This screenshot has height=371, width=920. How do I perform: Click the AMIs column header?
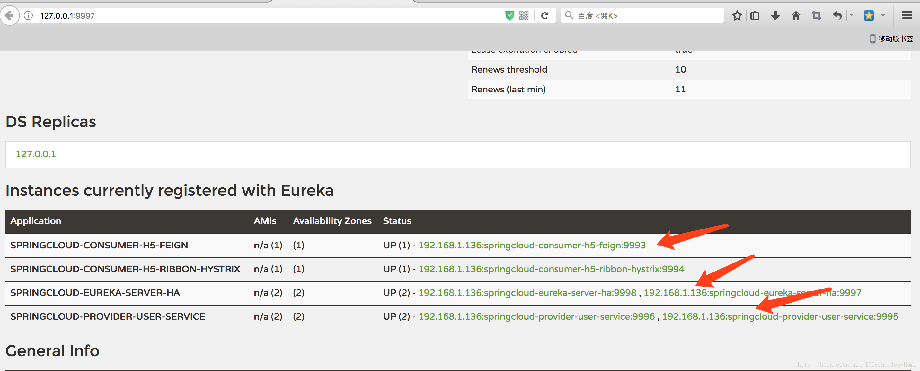pos(265,221)
